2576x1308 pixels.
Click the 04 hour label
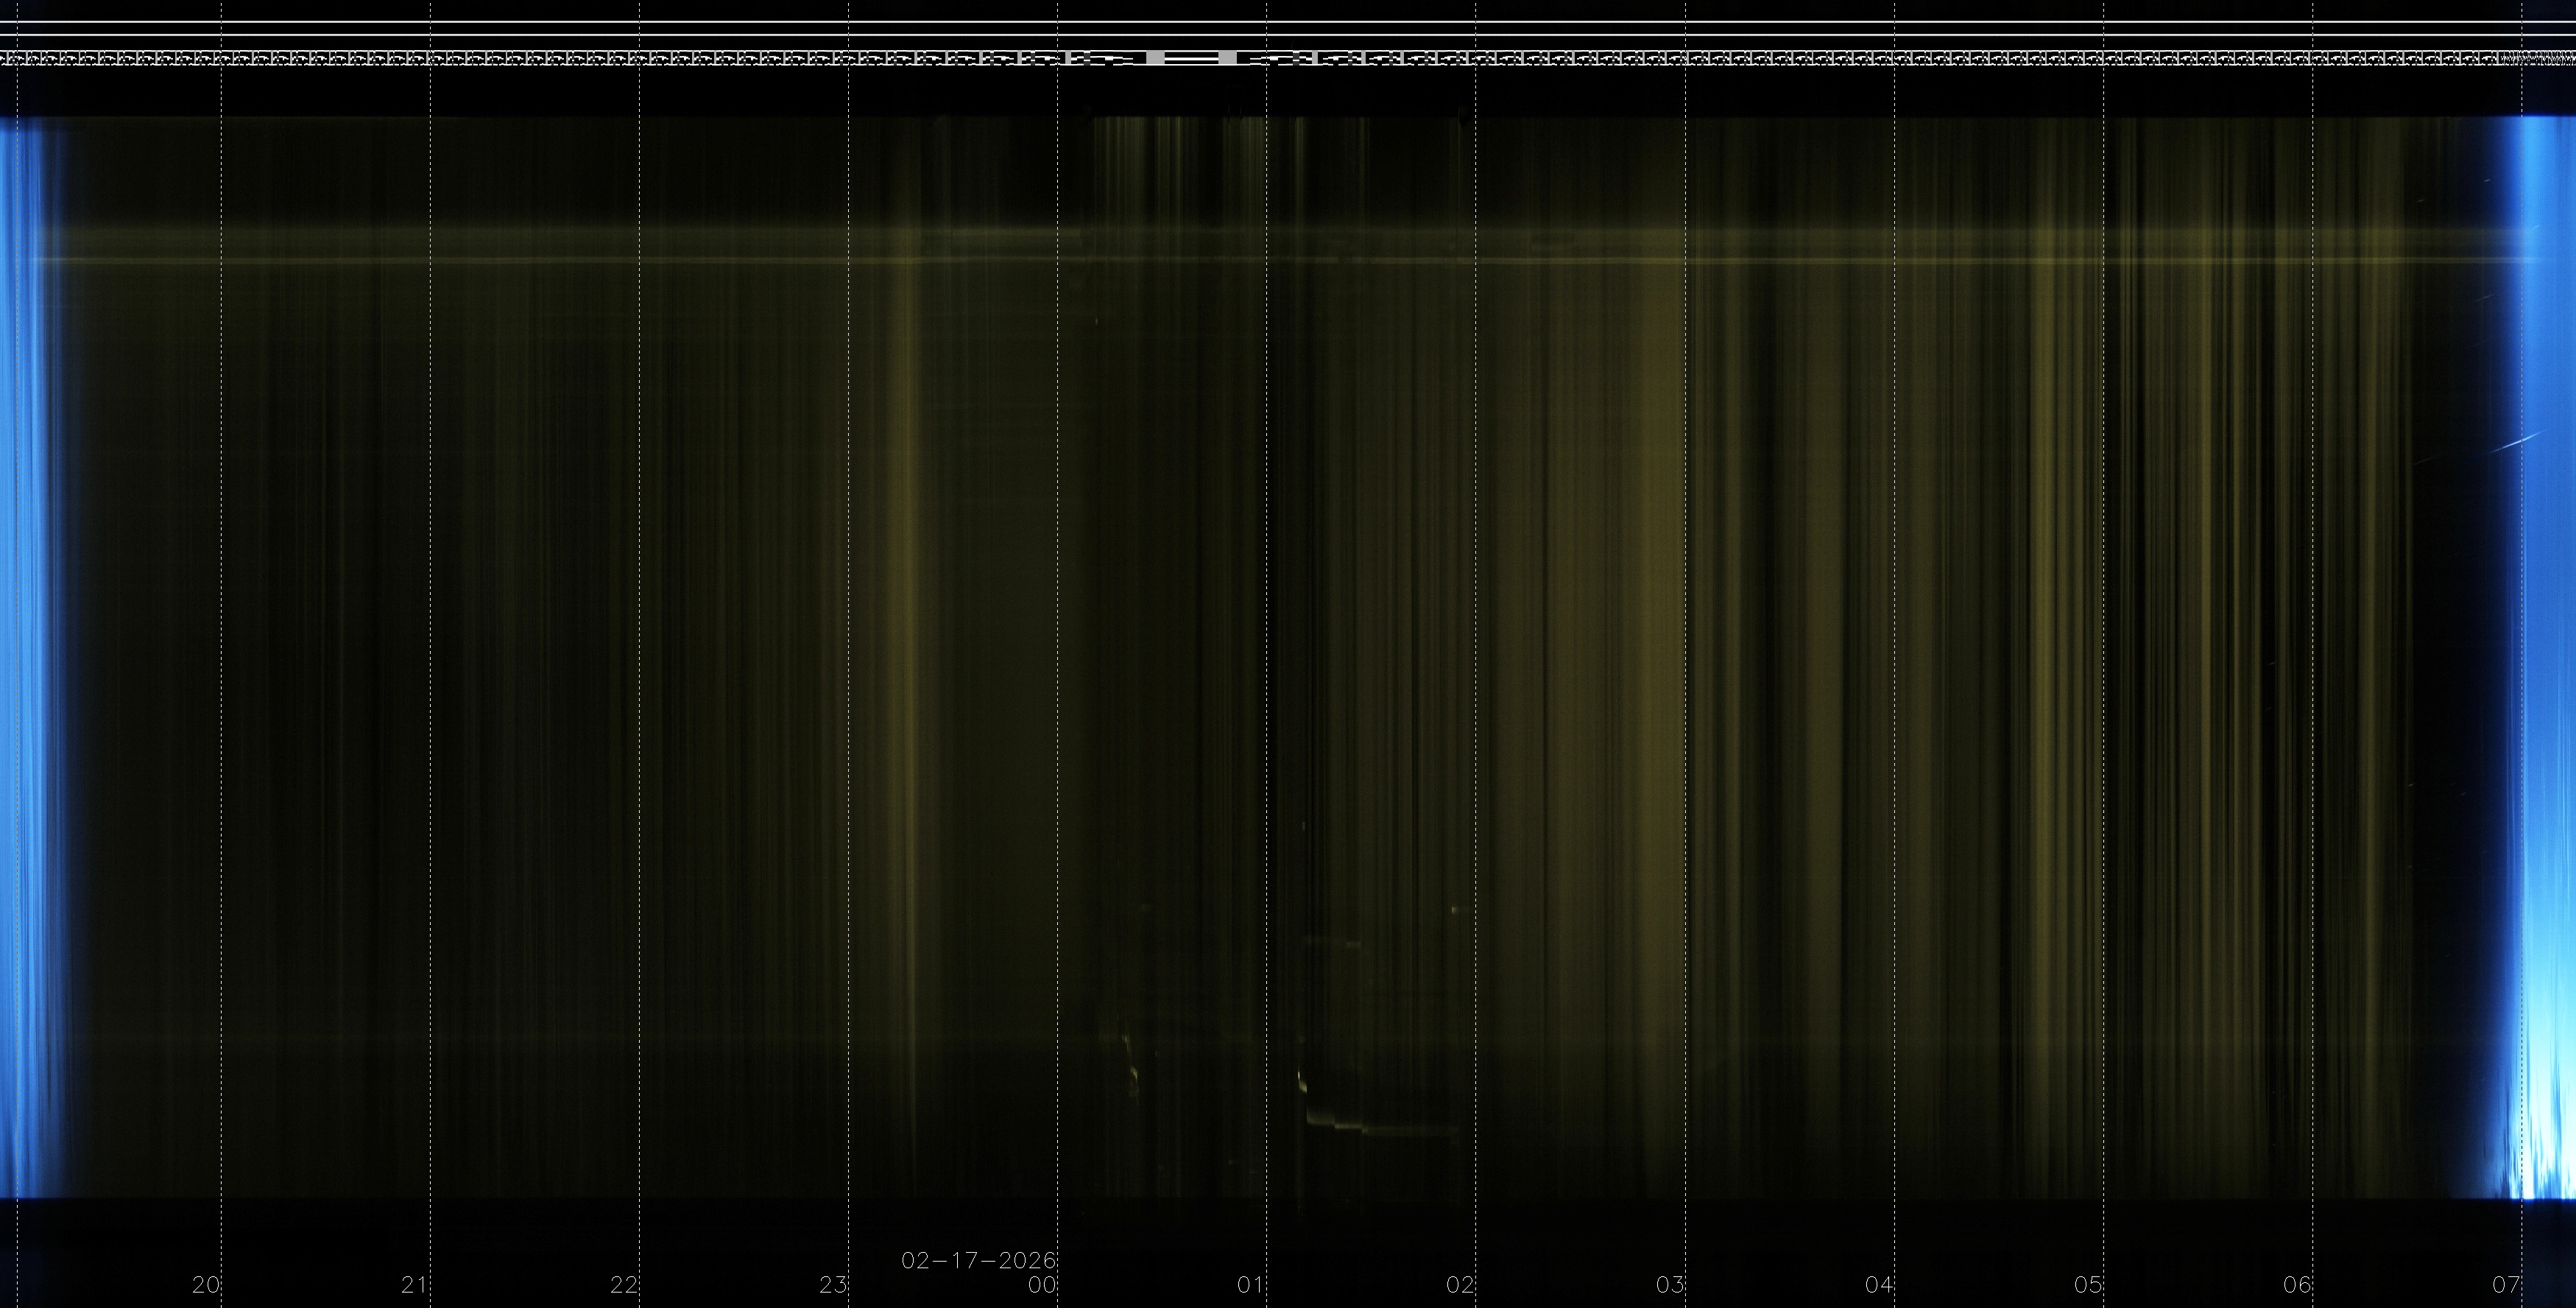[1879, 1285]
